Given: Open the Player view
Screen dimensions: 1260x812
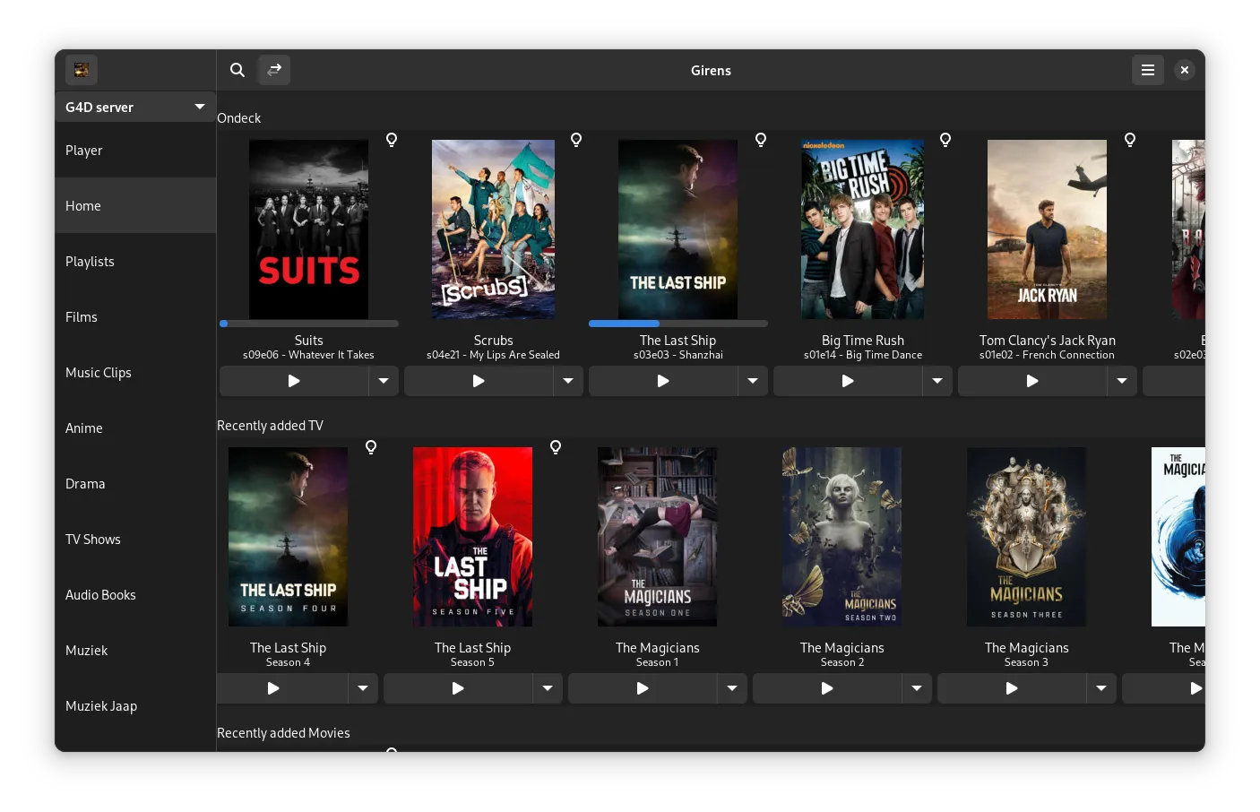Looking at the screenshot, I should click(x=84, y=151).
